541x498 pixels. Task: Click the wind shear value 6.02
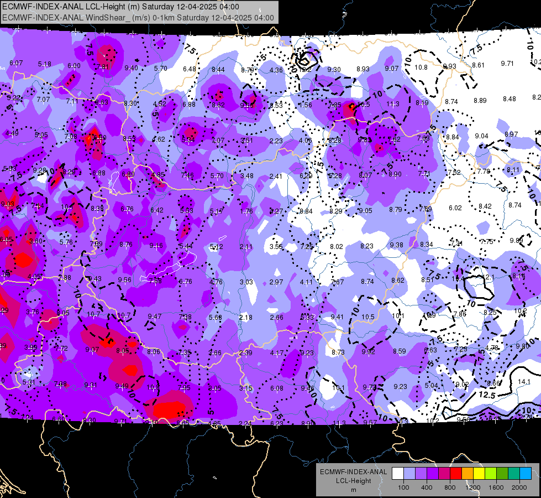click(455, 207)
